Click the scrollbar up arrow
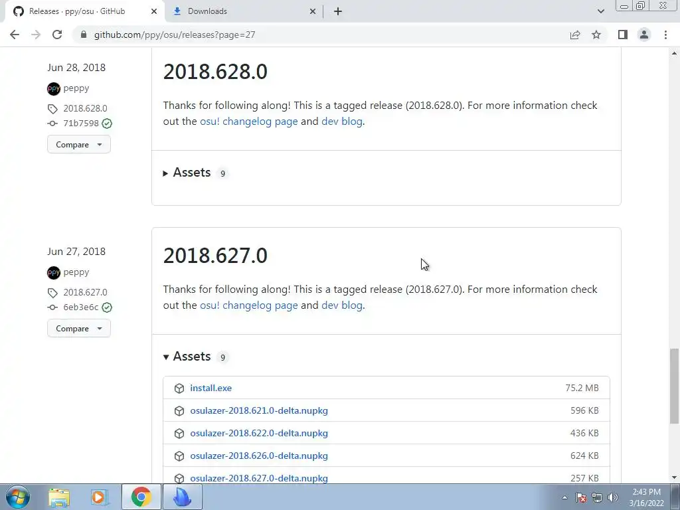The height and width of the screenshot is (510, 680). pos(674,53)
